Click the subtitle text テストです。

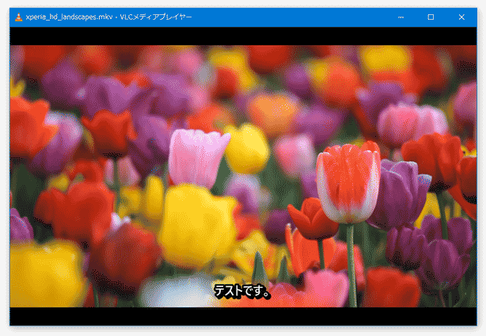click(x=242, y=292)
